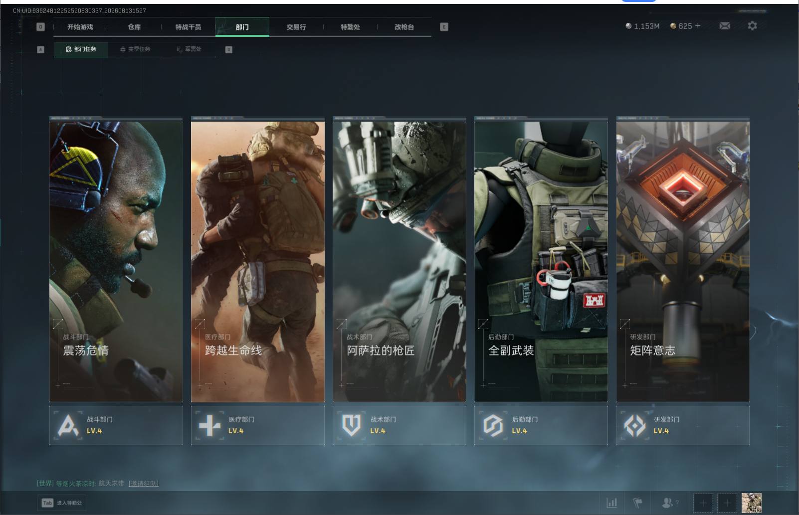Open the settings gear icon
This screenshot has height=515, width=799.
752,25
